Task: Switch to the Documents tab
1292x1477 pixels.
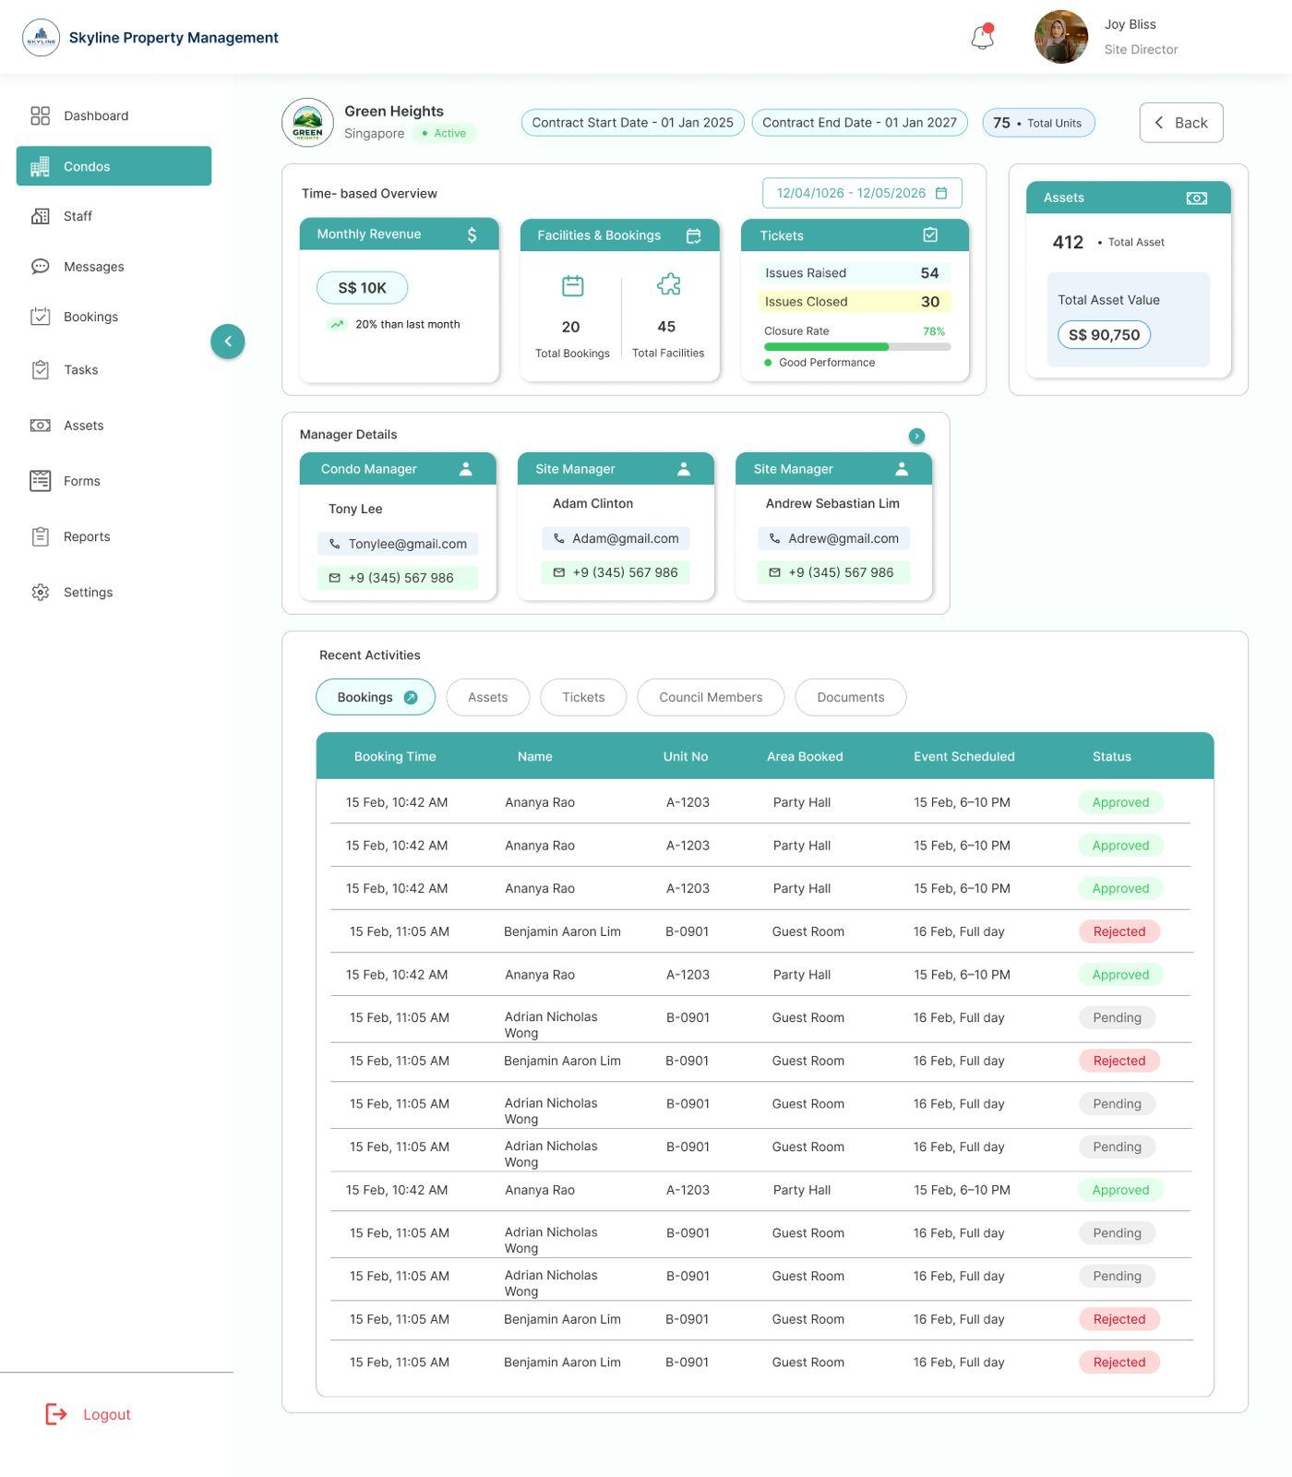Action: [x=851, y=697]
